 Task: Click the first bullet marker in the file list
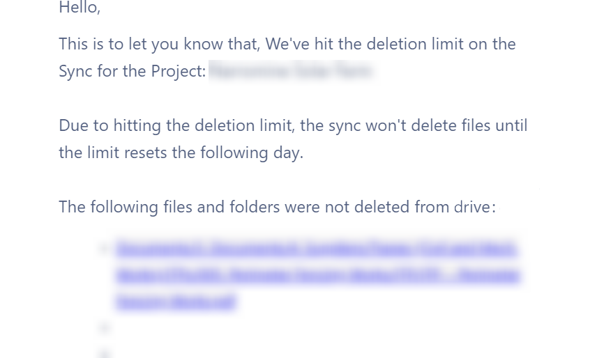click(105, 249)
